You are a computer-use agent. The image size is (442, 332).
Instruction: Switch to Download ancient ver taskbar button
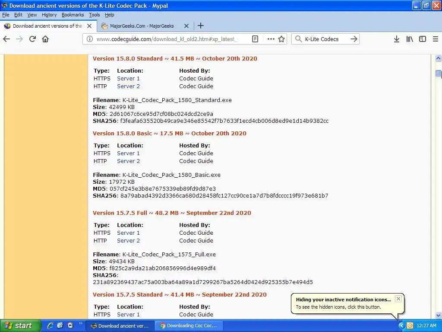pyautogui.click(x=120, y=326)
